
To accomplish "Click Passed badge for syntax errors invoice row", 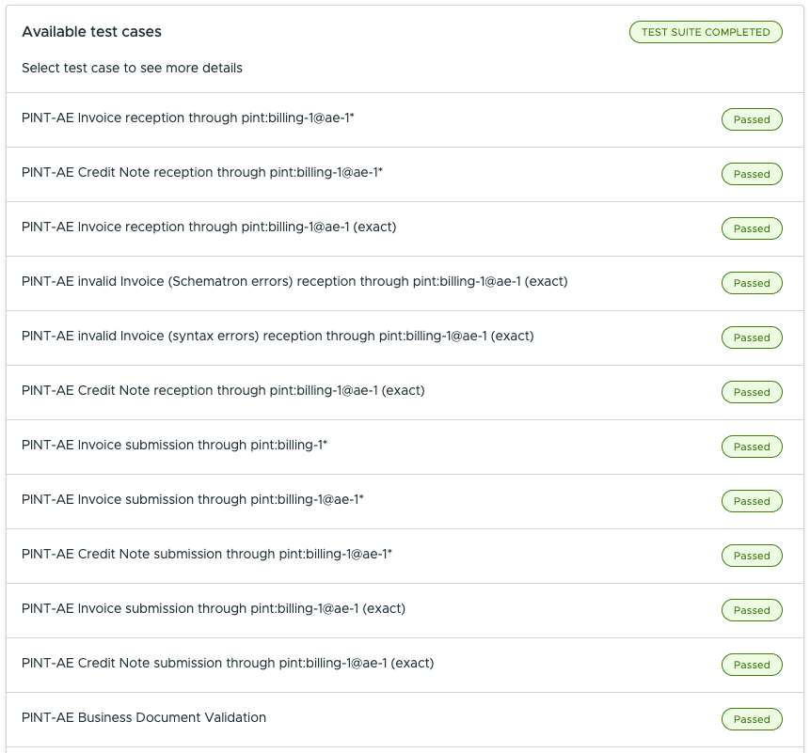I will coord(752,338).
